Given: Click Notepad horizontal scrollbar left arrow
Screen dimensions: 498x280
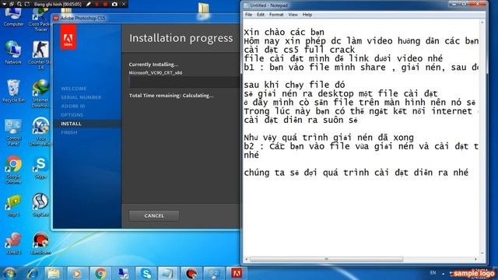Looking at the screenshot, I should 247,259.
